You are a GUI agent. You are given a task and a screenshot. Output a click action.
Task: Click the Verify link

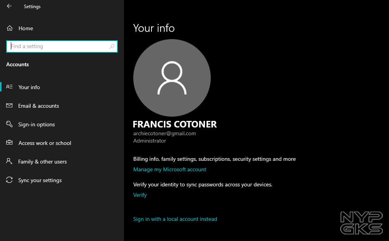point(140,195)
